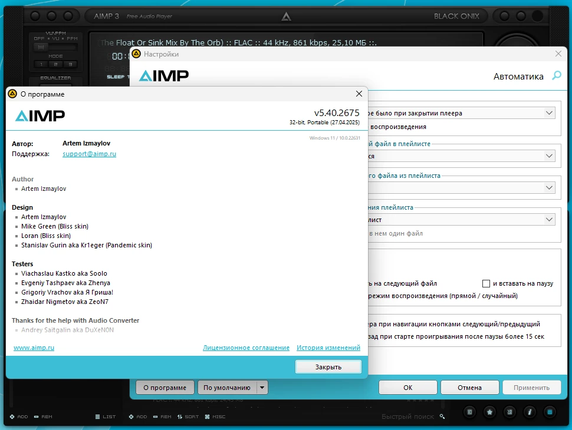Viewport: 572px width, 430px height.
Task: Open the История изменений link
Action: tap(328, 348)
